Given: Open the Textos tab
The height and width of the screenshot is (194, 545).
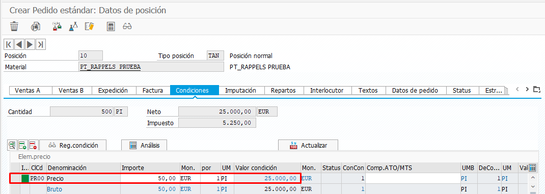Looking at the screenshot, I should pos(368,91).
